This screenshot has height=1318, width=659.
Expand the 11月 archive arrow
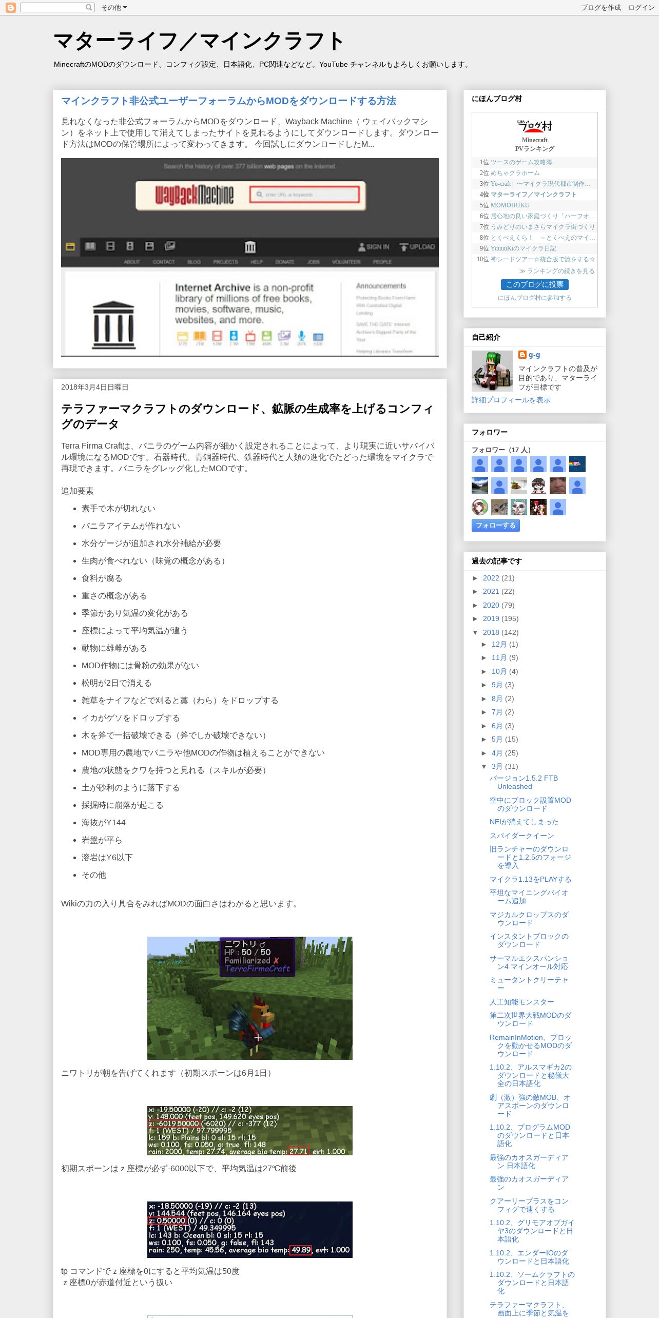tap(484, 657)
